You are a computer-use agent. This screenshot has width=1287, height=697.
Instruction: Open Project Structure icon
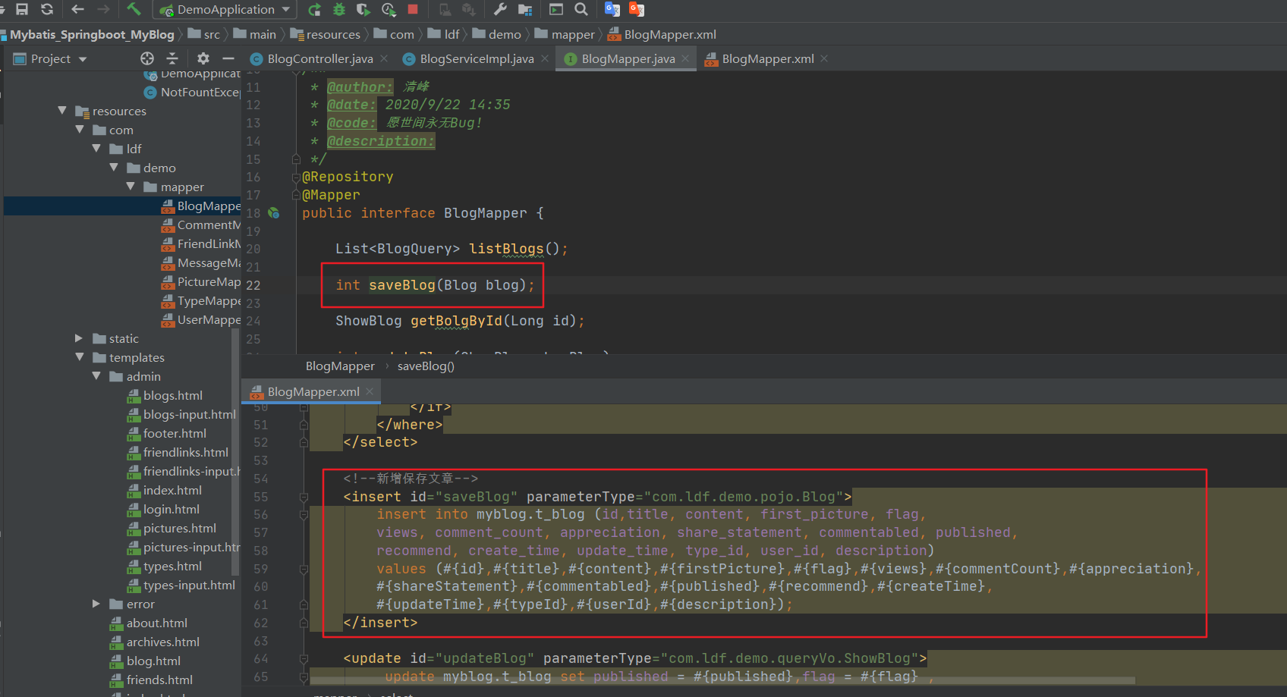[525, 9]
